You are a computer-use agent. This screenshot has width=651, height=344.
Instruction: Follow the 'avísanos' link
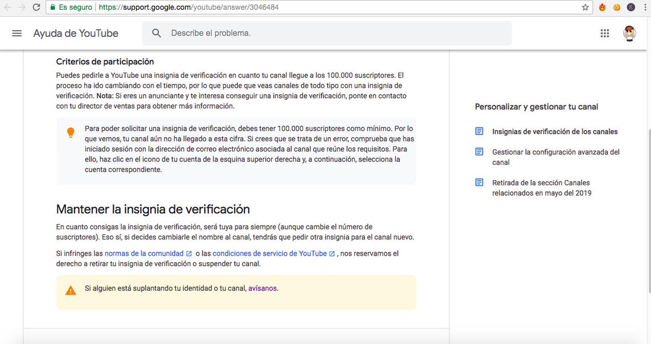(263, 288)
